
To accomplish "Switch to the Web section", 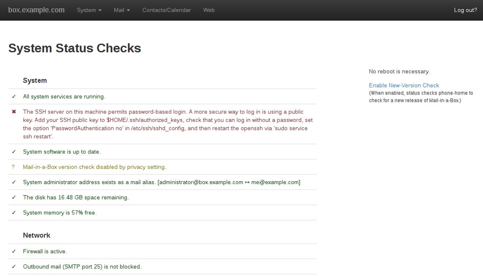I will [209, 10].
